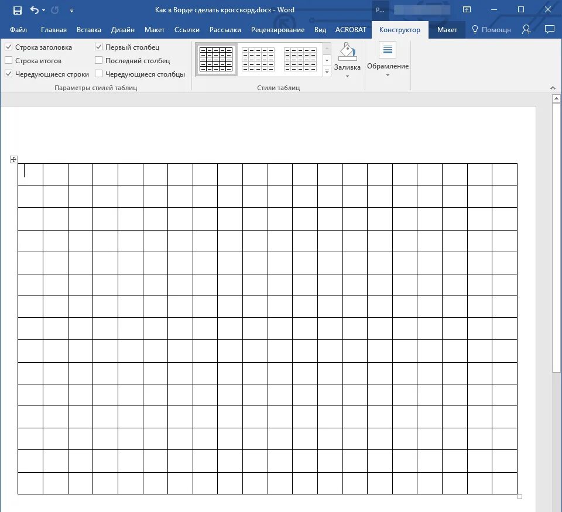Select the first grid table style
562x512 pixels.
[x=216, y=60]
